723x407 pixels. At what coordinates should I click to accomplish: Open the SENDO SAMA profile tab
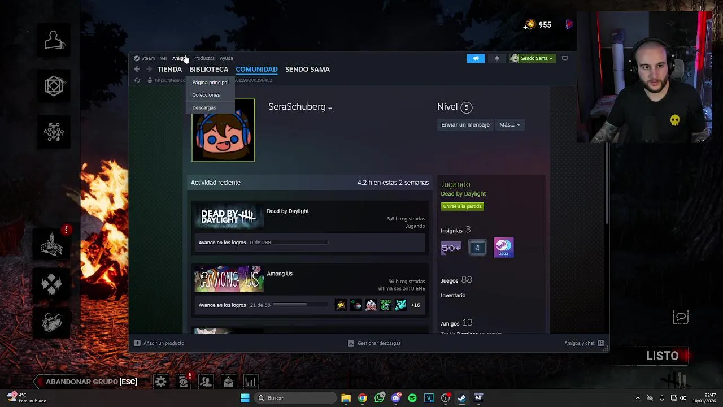(307, 70)
